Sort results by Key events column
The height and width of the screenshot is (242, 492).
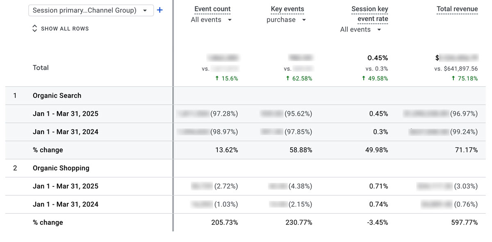tap(287, 9)
